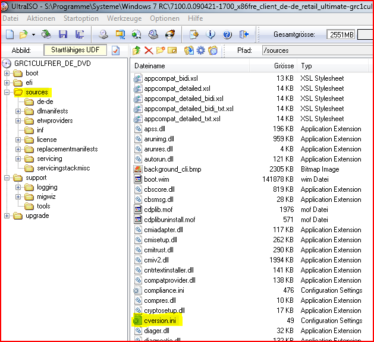Click the Exit door icon

244,34
